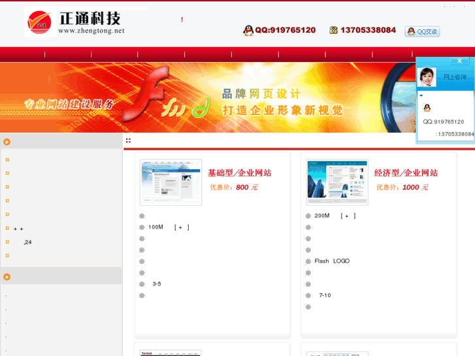The image size is (475, 356).
Task: Click the 100M [ + ] feature row
Action: tap(169, 227)
